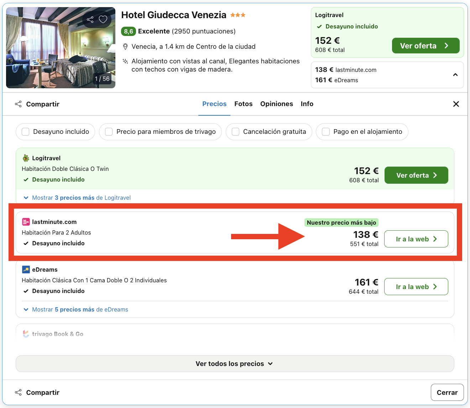Click Excelente (2950 puntuaciones) text

pos(187,31)
